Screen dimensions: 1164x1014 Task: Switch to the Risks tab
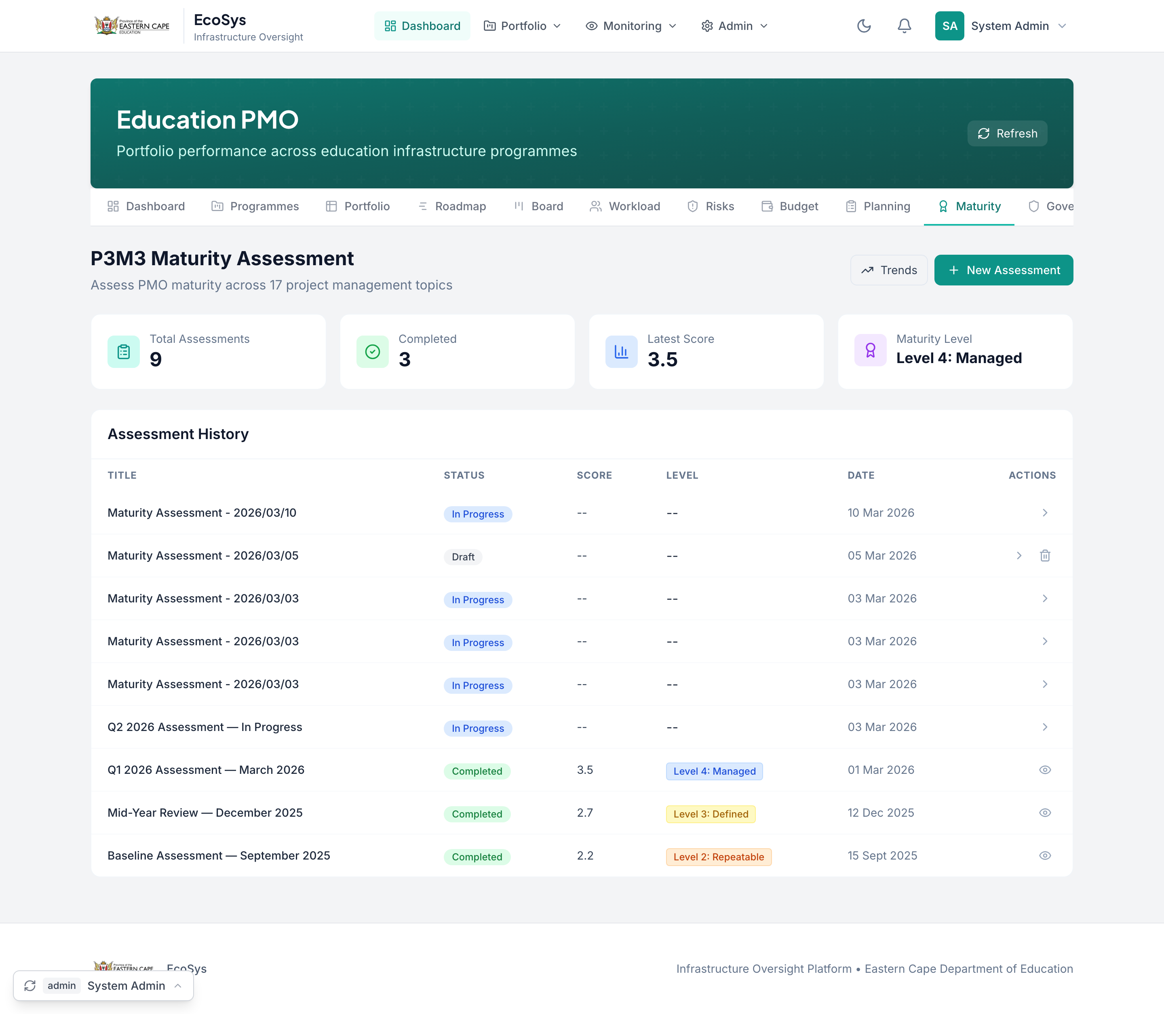point(711,207)
